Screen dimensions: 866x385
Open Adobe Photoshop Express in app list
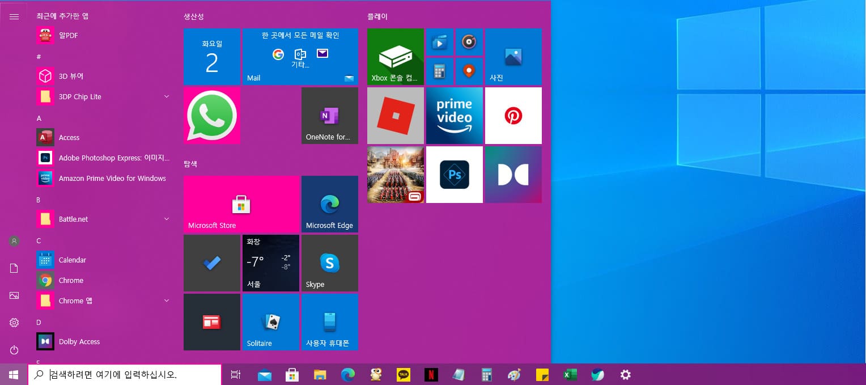104,158
